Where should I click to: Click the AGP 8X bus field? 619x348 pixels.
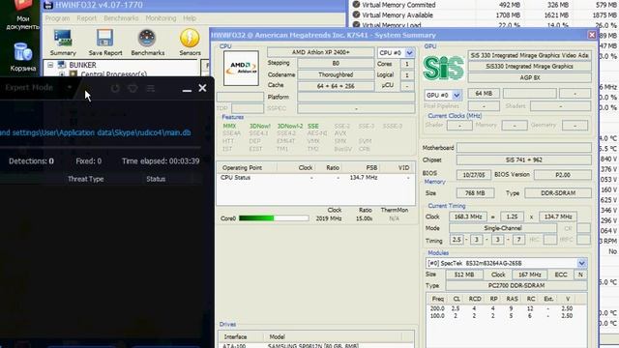530,77
